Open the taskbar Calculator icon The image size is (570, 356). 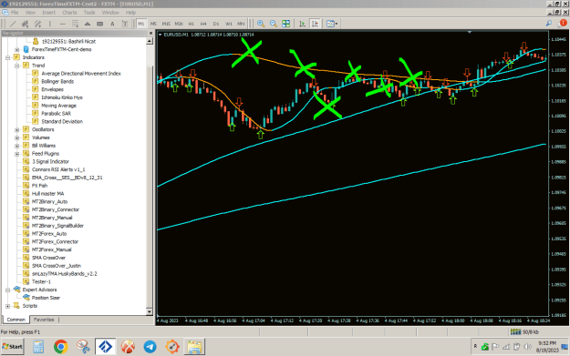pyautogui.click(x=38, y=347)
